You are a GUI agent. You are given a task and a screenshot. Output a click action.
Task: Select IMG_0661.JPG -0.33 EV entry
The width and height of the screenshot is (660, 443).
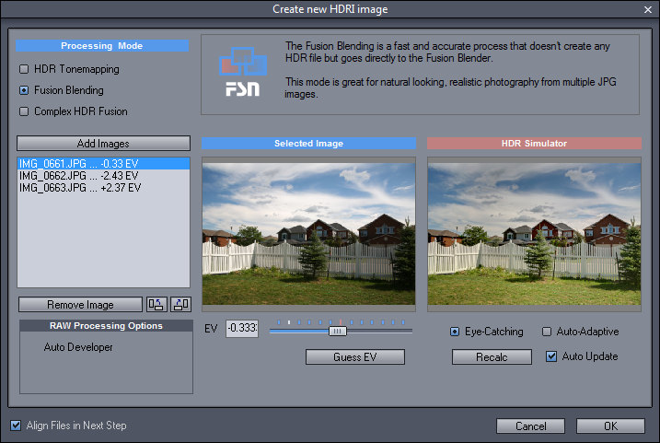(103, 163)
